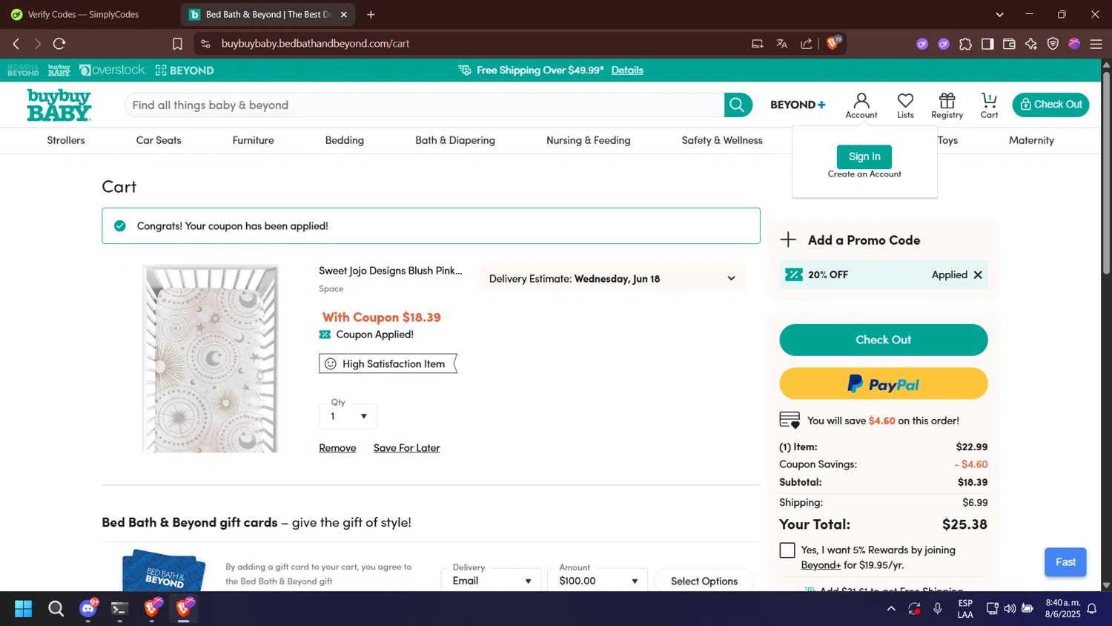Click the crib sheet product thumbnail
Screen dimensions: 1112x626
click(211, 359)
